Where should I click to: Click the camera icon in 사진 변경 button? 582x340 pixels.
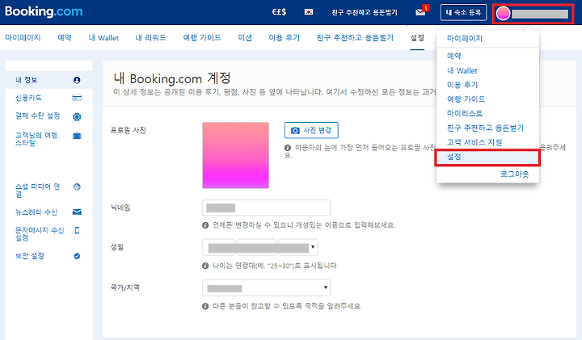coord(295,131)
